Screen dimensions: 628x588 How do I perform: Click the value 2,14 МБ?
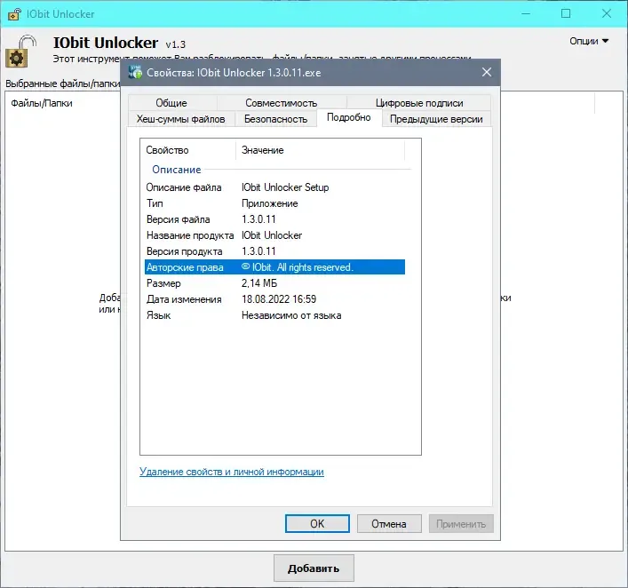pos(259,283)
